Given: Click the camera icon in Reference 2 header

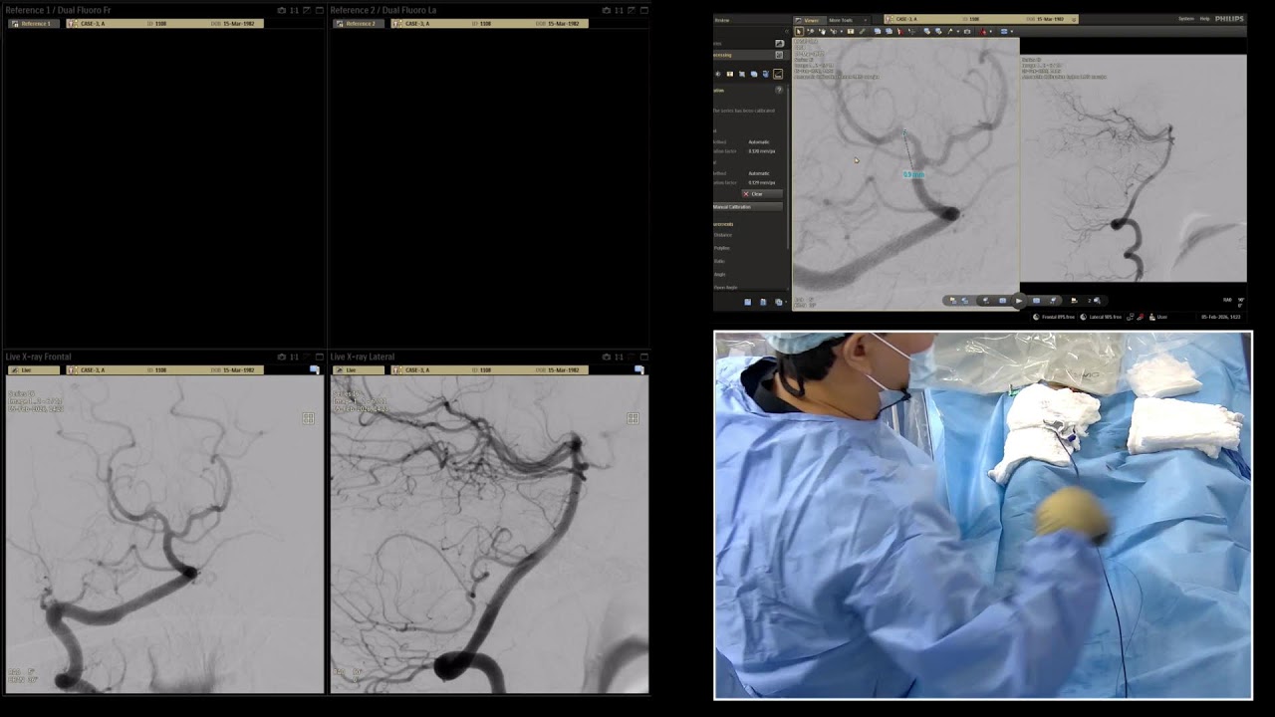Looking at the screenshot, I should (x=607, y=10).
